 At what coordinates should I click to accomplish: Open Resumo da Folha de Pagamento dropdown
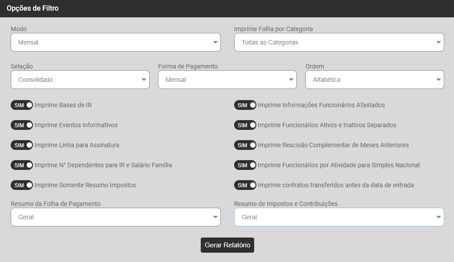(x=115, y=217)
